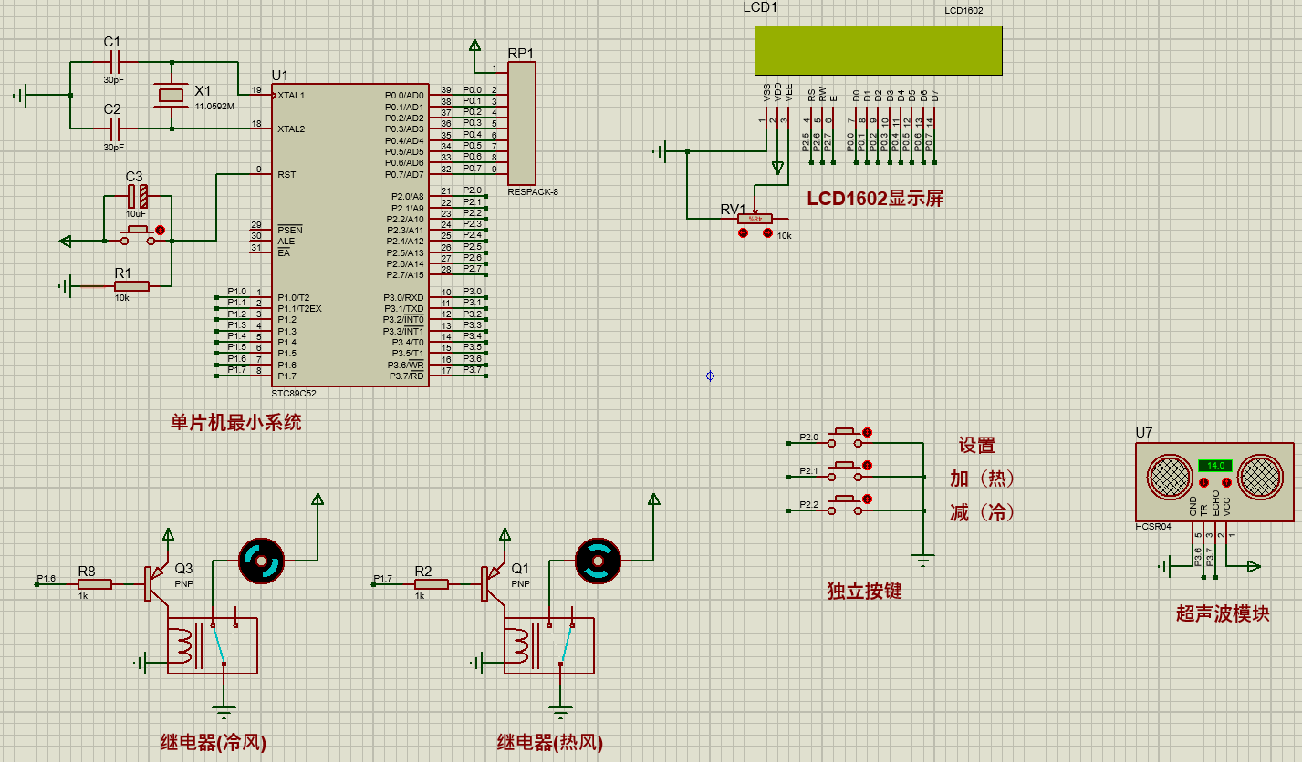Click the left red adjust button on HCSR04
The image size is (1302, 762).
1204,482
